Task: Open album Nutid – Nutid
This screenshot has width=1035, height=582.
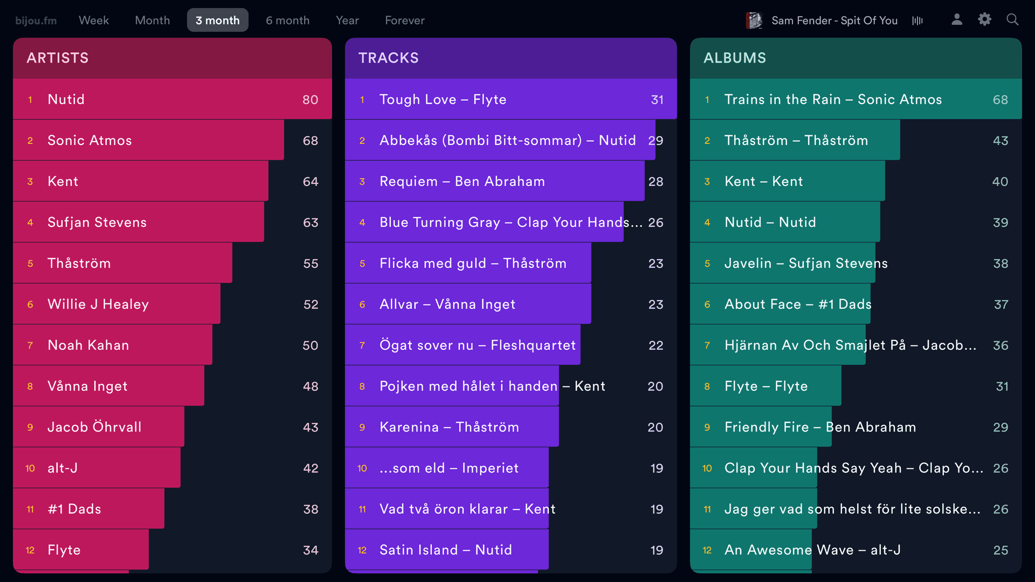Action: tap(856, 222)
